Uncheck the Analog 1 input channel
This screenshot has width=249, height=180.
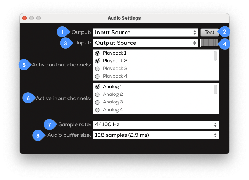point(98,87)
